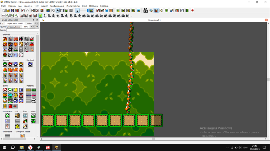Screen dimensions: 270x151
Task: Open the Справка menu
Action: click(x=104, y=6)
